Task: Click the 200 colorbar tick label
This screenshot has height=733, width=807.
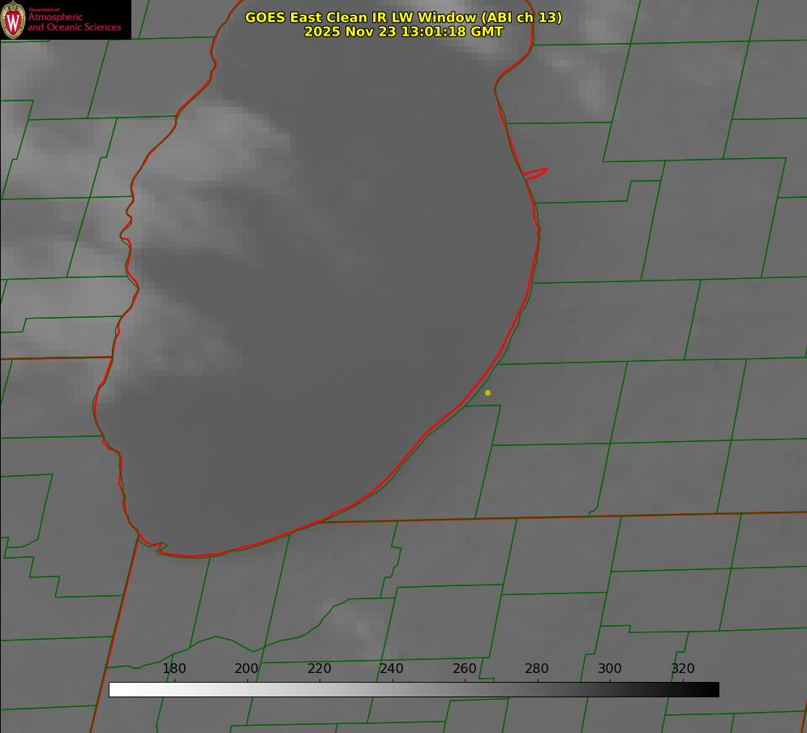Action: coord(247,669)
